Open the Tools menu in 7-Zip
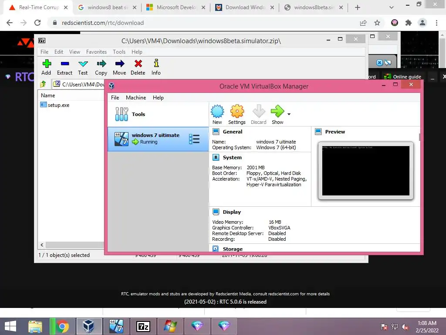The width and height of the screenshot is (446, 335). tap(119, 52)
